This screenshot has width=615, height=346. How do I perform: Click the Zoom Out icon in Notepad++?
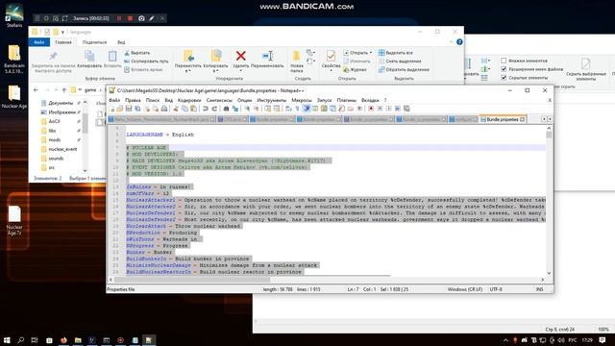tap(257, 109)
